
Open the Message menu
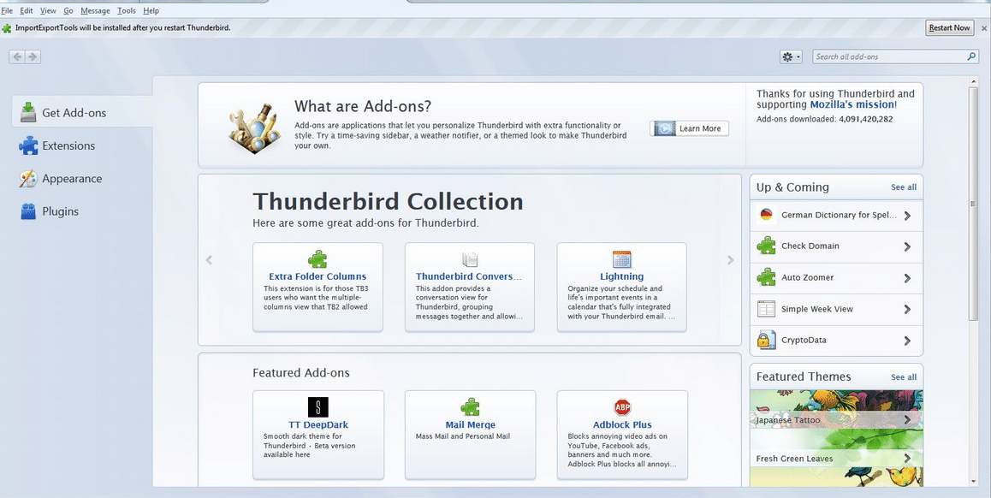[95, 11]
